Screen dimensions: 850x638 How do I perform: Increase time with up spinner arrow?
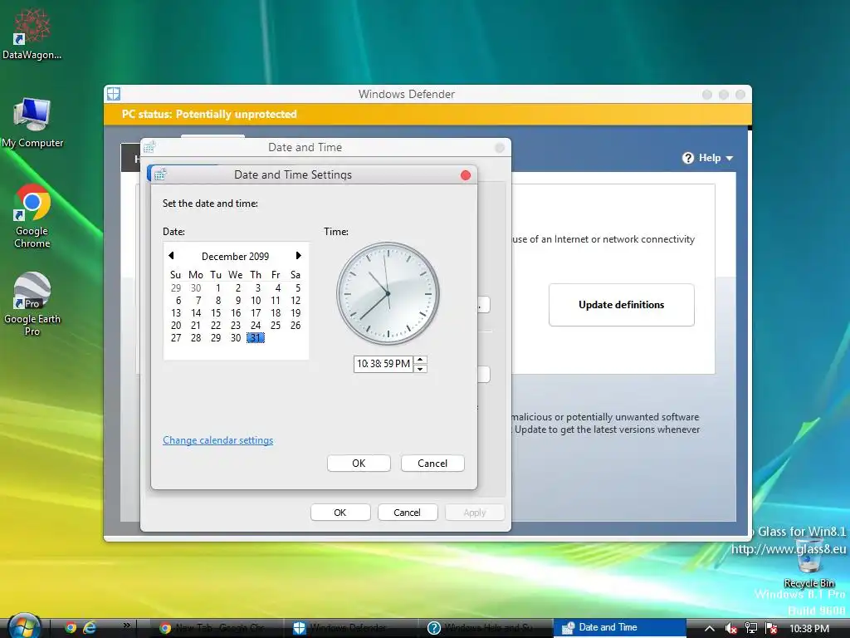pos(420,360)
